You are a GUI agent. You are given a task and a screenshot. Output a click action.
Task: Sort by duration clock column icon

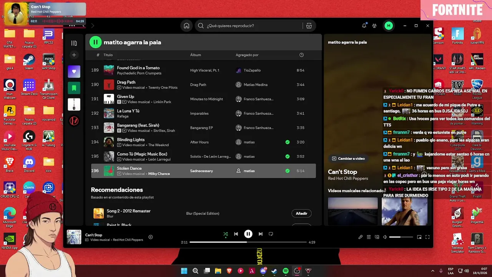point(301,55)
